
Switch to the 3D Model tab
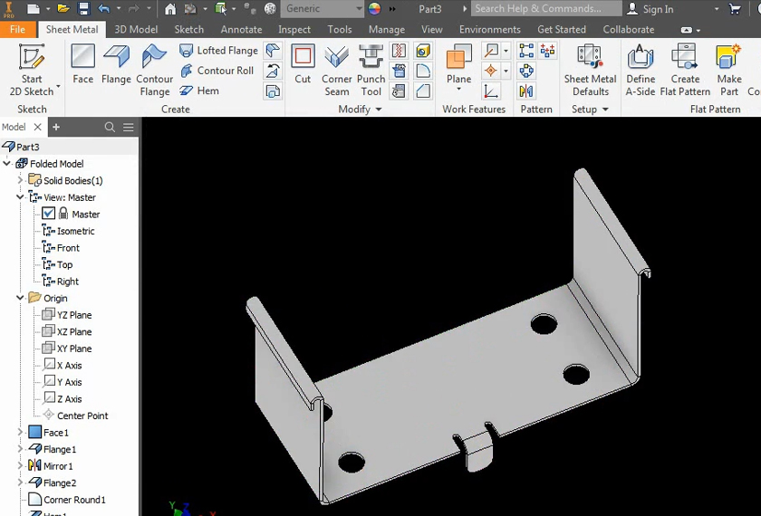pyautogui.click(x=136, y=29)
